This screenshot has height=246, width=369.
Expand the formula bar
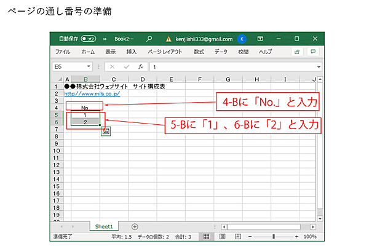coord(319,66)
